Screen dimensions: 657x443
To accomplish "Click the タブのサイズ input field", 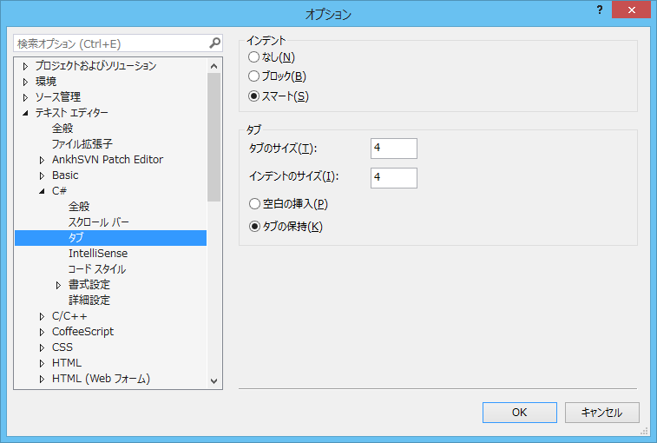I will pos(393,148).
